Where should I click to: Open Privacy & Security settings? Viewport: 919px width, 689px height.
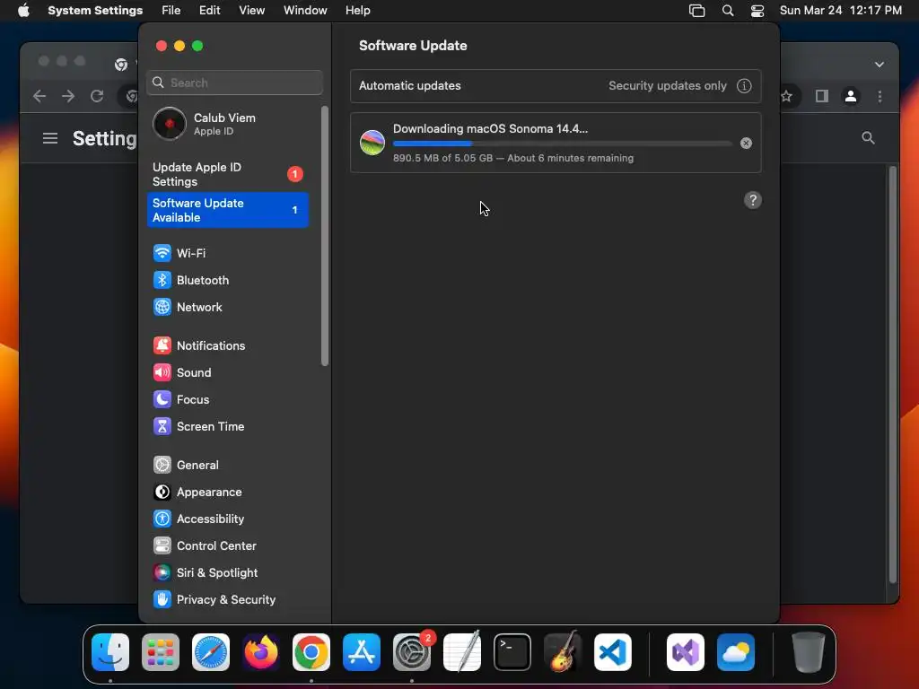point(229,600)
